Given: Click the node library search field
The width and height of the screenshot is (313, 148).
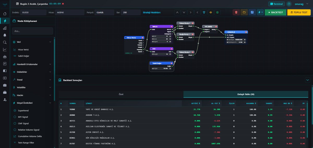Looking at the screenshot, I should (x=33, y=31).
